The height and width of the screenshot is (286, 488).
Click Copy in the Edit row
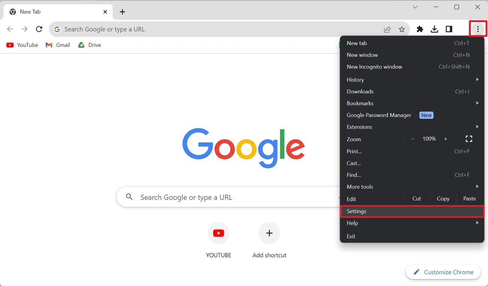[443, 199]
